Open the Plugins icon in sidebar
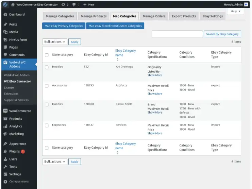The image size is (252, 189). (x=5, y=151)
